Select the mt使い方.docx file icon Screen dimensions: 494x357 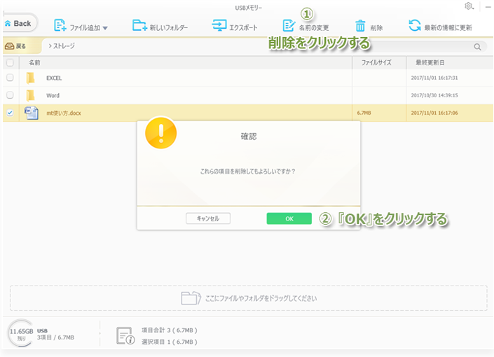point(32,113)
